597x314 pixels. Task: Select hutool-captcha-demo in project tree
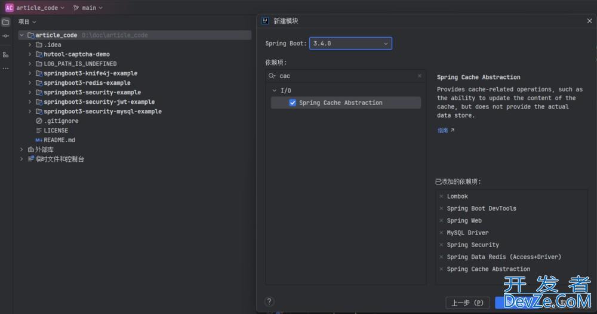(76, 54)
